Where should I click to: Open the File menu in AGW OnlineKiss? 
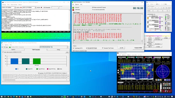pyautogui.click(x=73, y=4)
